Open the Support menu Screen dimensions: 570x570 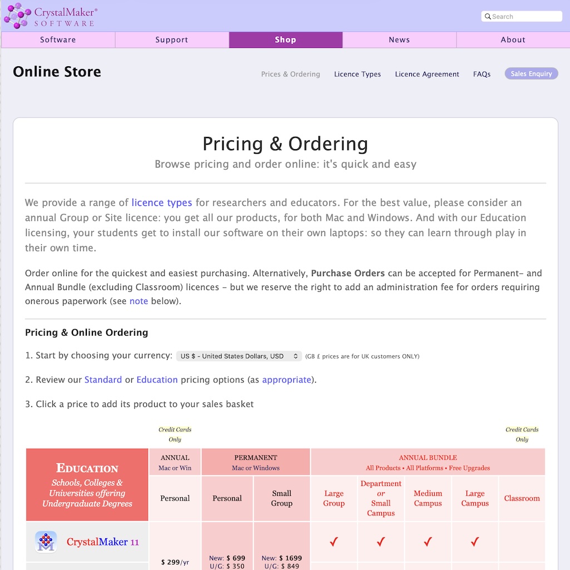tap(171, 40)
